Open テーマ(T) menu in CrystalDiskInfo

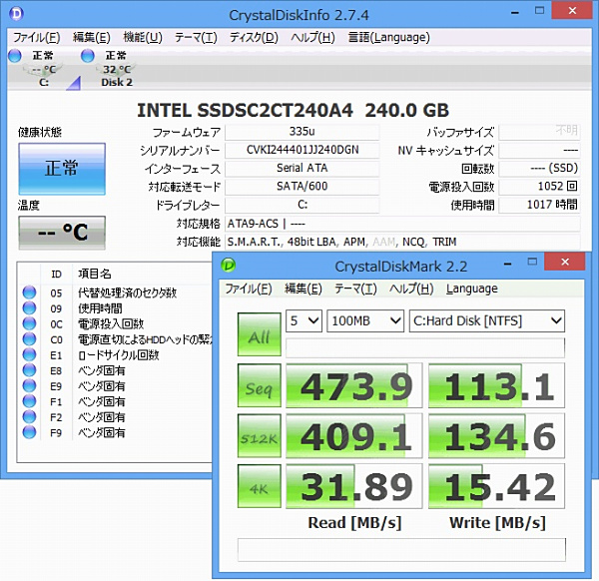pos(196,37)
